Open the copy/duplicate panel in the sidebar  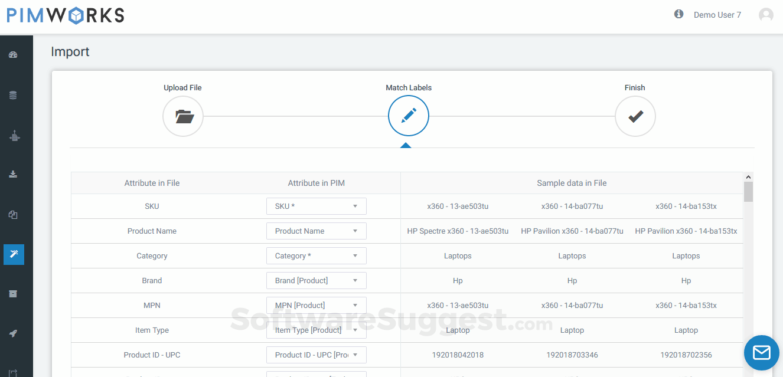click(14, 215)
